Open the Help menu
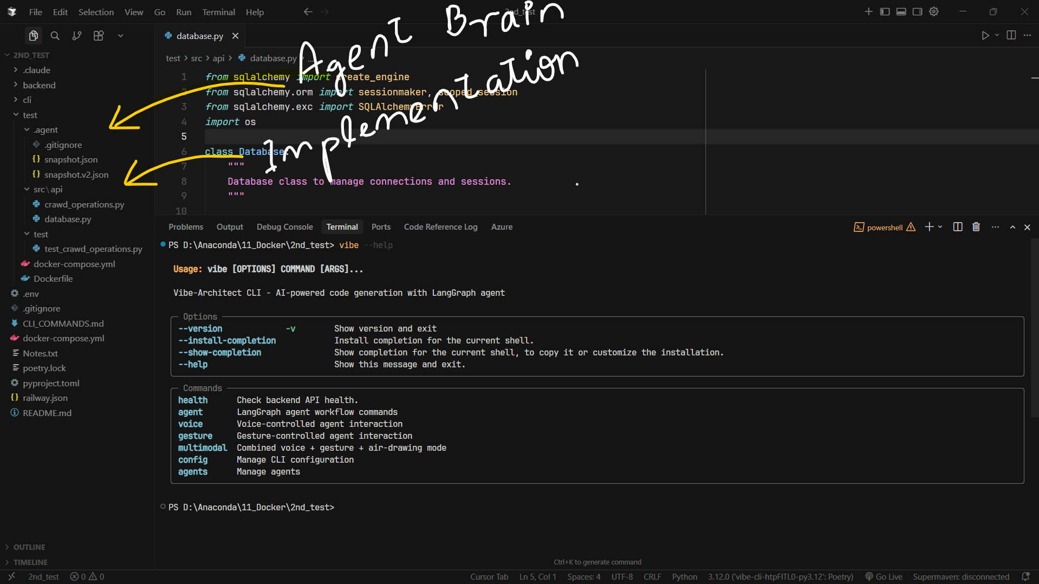The image size is (1039, 584). 255,12
